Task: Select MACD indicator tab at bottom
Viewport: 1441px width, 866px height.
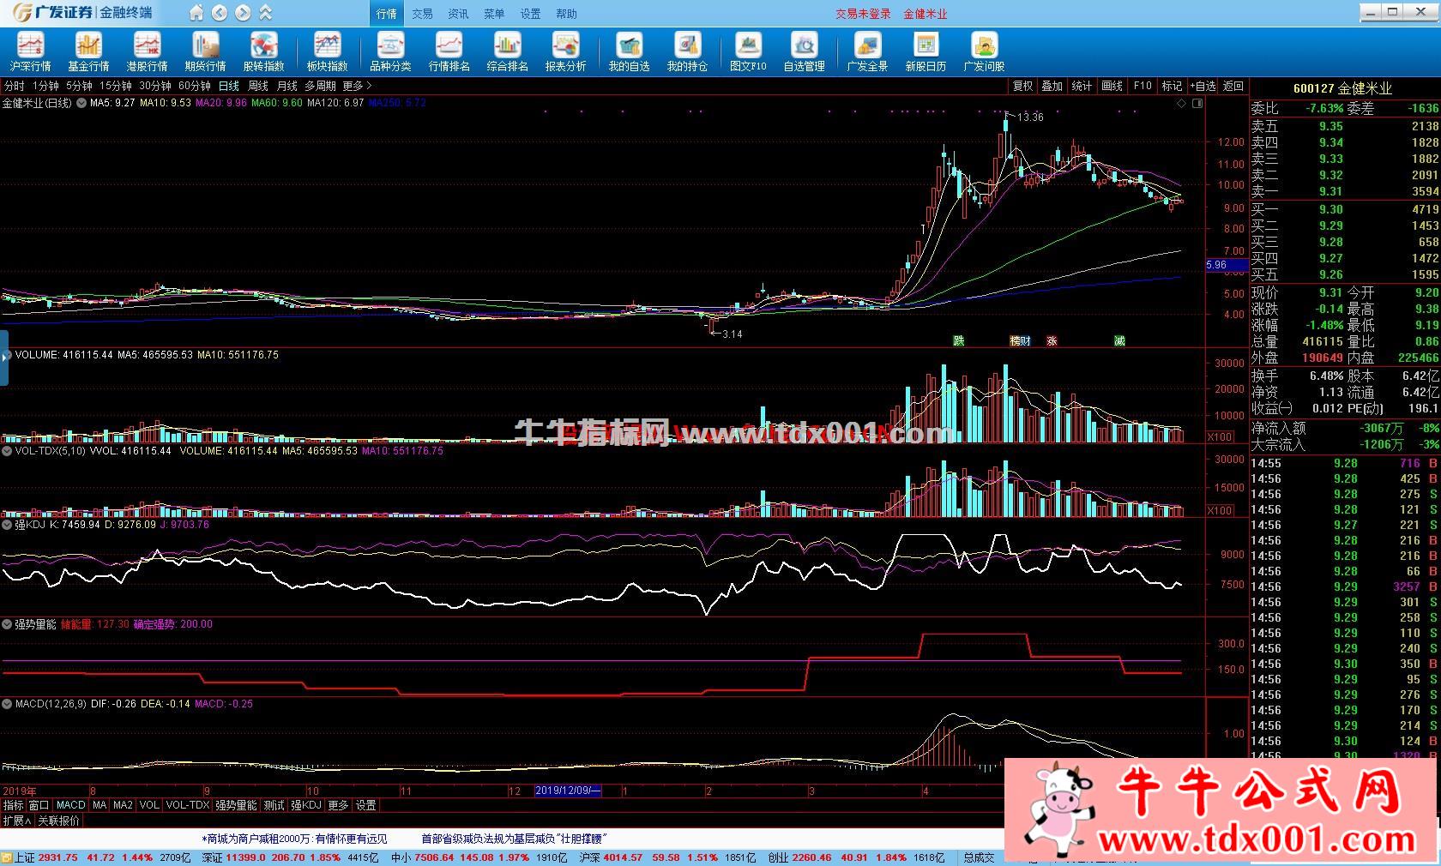Action: [x=70, y=805]
